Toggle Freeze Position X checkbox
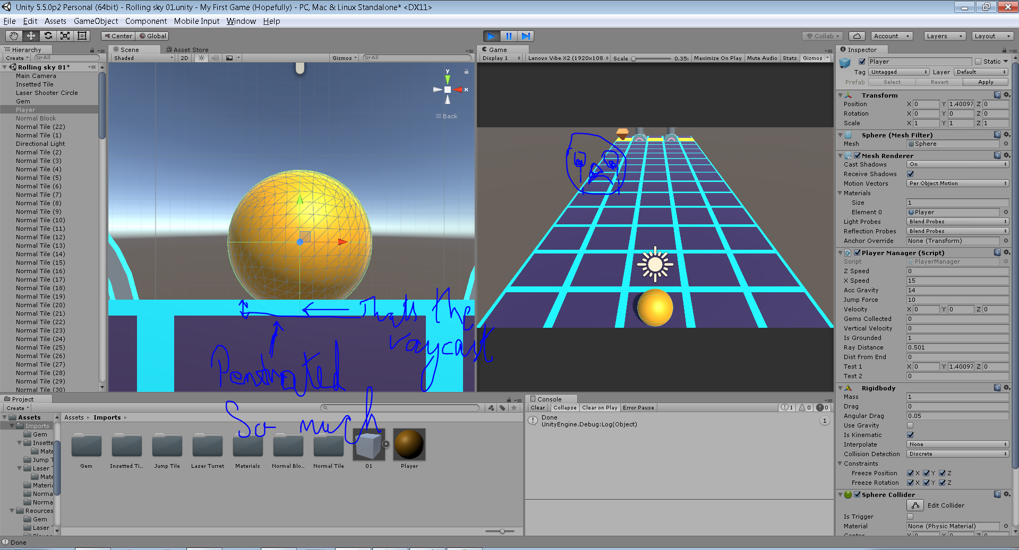The image size is (1019, 550). [x=910, y=473]
